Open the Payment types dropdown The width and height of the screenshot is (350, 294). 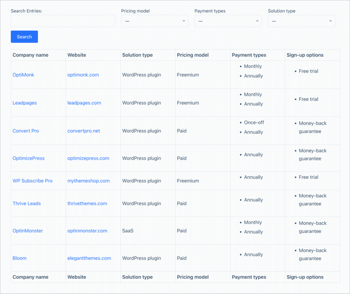point(228,21)
